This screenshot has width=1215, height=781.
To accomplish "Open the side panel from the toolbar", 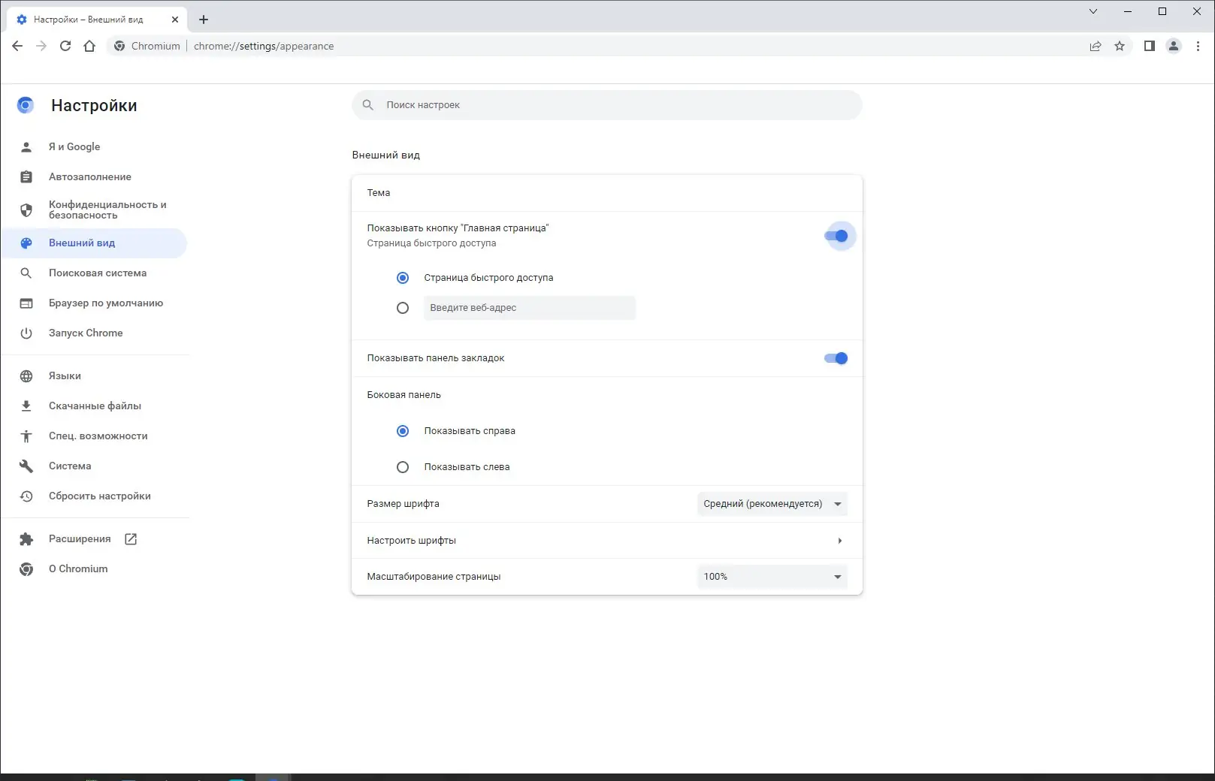I will coord(1149,46).
